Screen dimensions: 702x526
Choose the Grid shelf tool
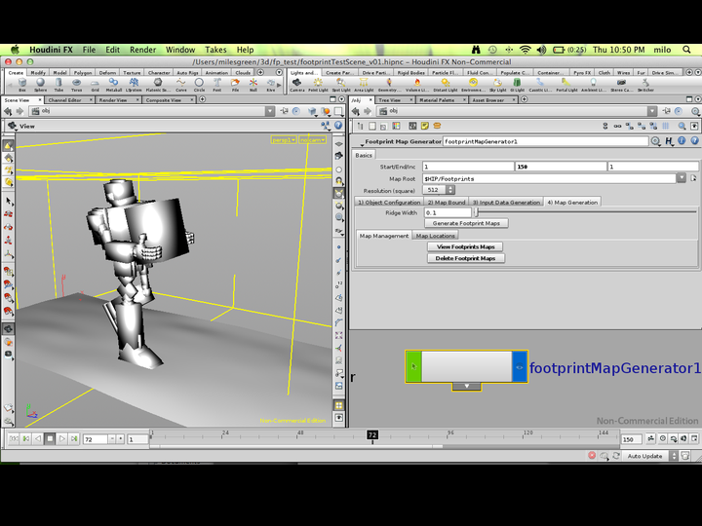(x=95, y=85)
